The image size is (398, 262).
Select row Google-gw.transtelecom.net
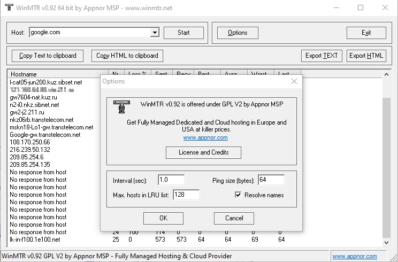pyautogui.click(x=45, y=135)
